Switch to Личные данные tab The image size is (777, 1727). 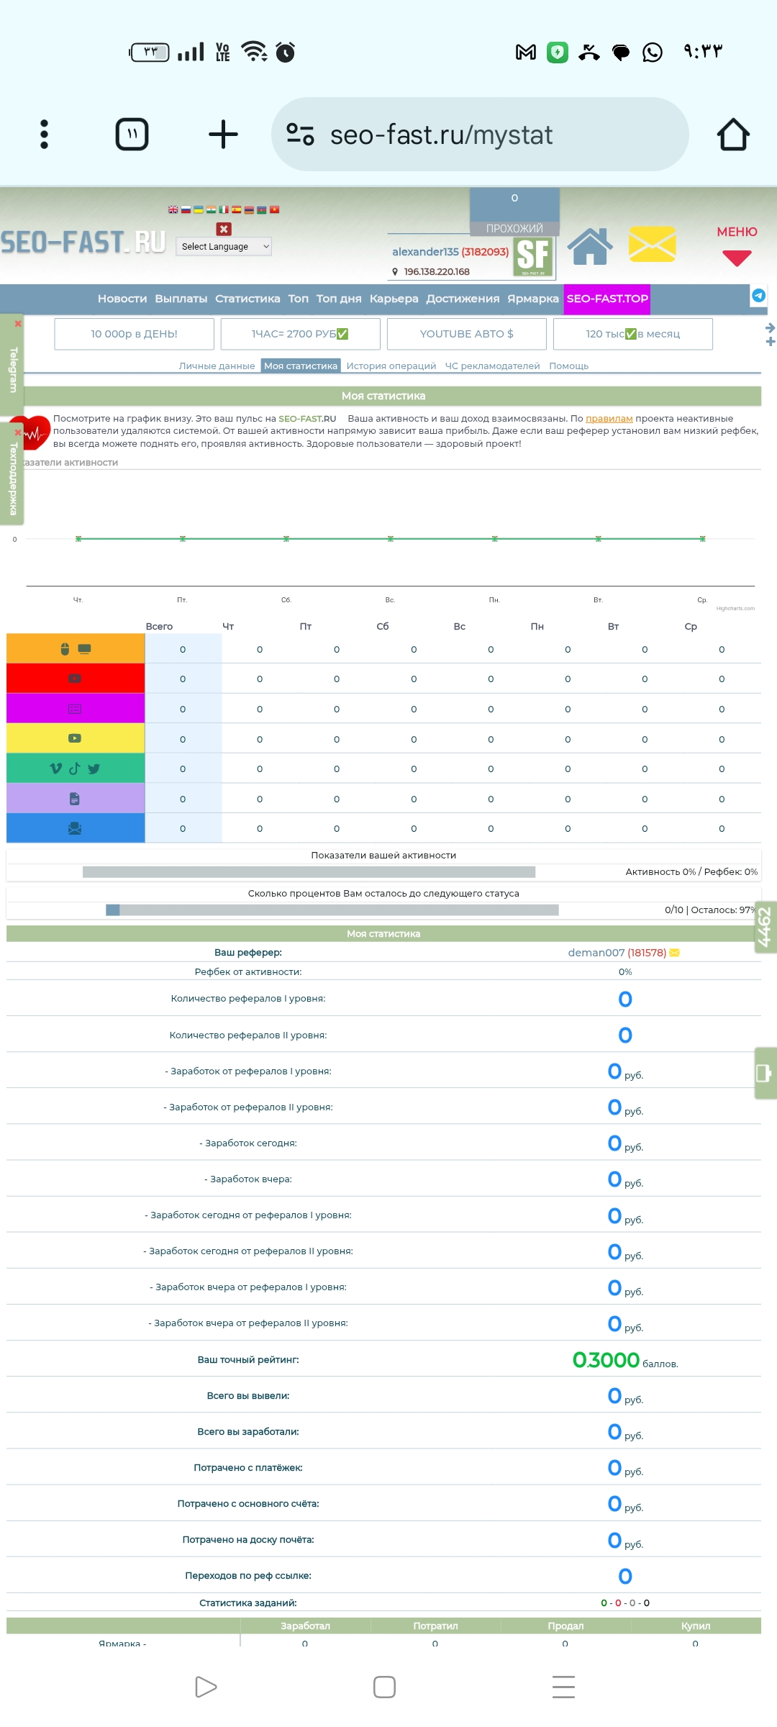217,366
